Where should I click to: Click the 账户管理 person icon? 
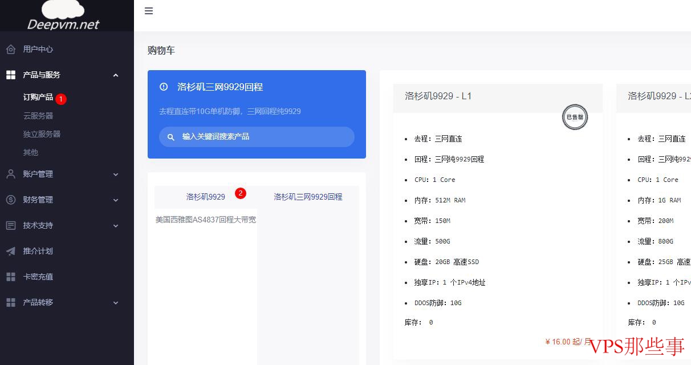click(x=11, y=174)
